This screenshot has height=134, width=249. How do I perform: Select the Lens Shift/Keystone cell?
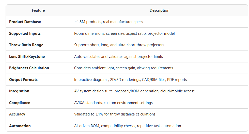[x=27, y=57]
